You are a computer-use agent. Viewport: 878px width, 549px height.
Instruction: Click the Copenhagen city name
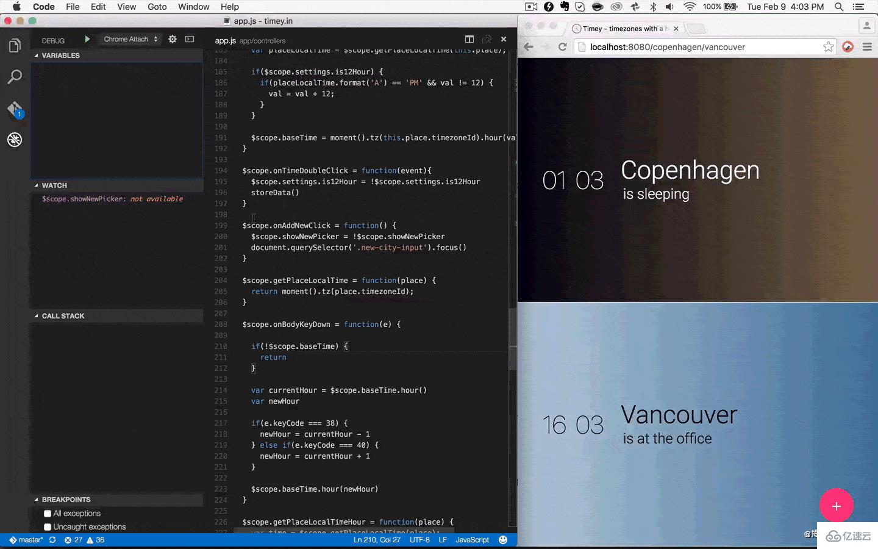pyautogui.click(x=690, y=170)
